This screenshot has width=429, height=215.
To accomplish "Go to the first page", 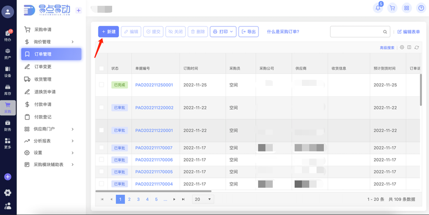I will point(102,199).
